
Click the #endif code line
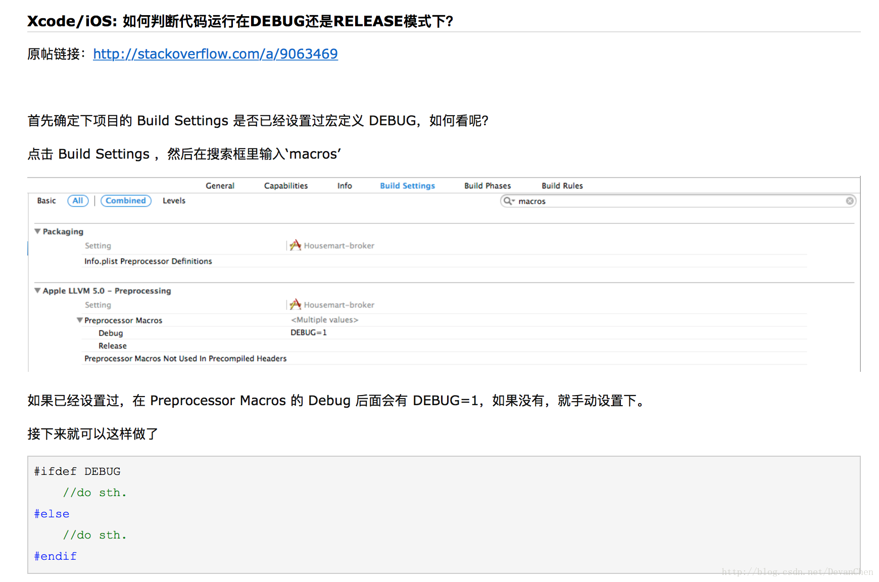55,556
